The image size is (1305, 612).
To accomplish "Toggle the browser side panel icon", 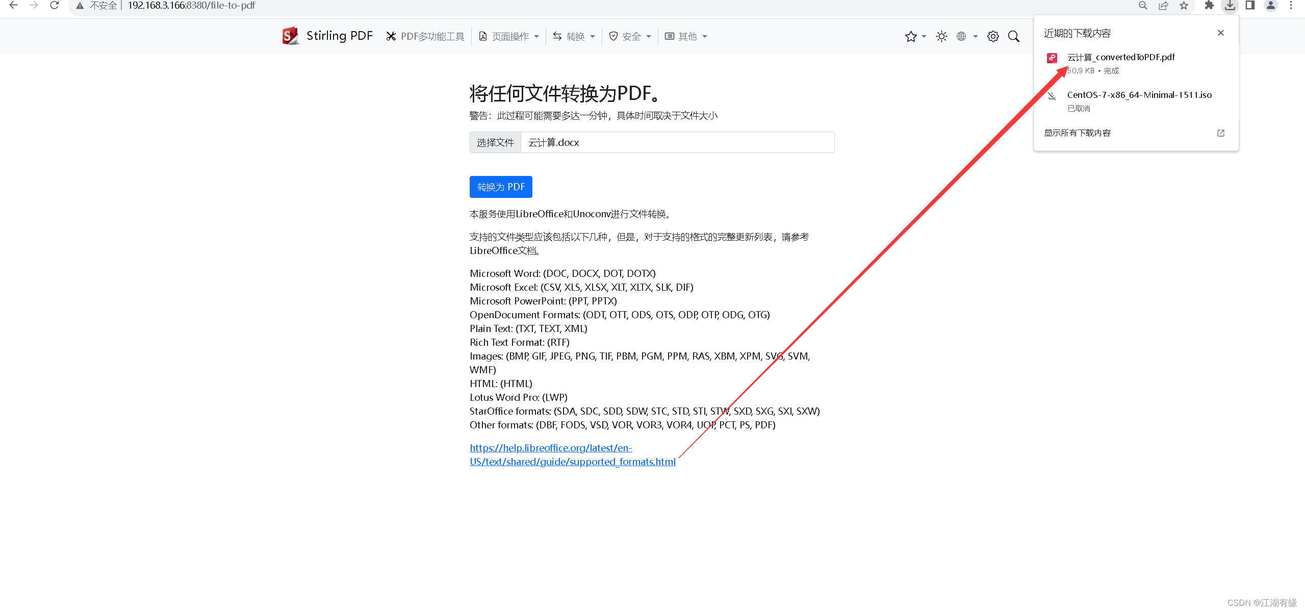I will click(x=1250, y=6).
